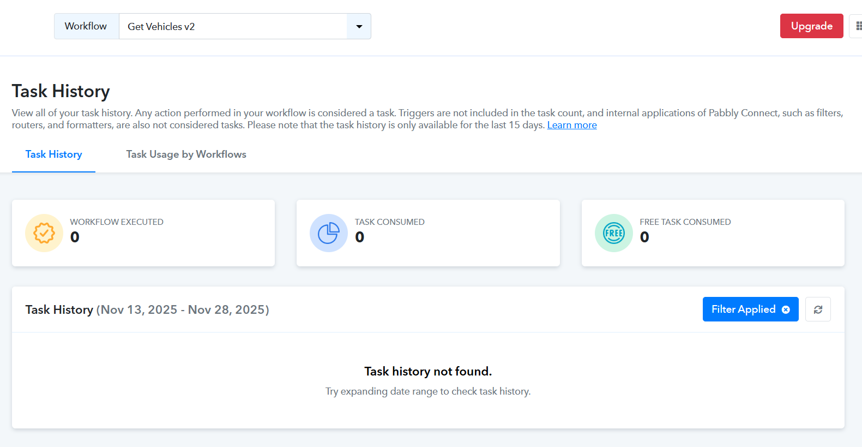Select the Workflow Executed count value
This screenshot has width=862, height=447.
[x=75, y=237]
